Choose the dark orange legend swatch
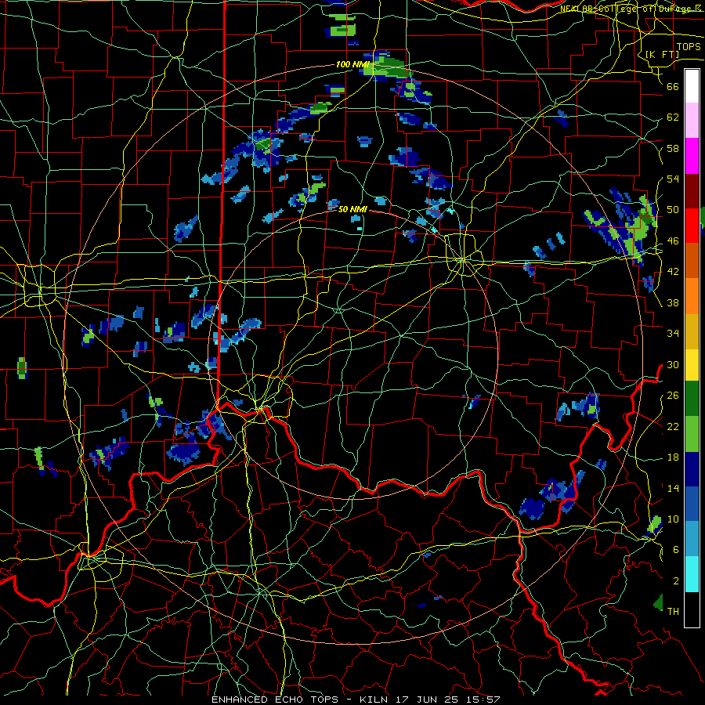This screenshot has height=705, width=705. click(x=692, y=261)
